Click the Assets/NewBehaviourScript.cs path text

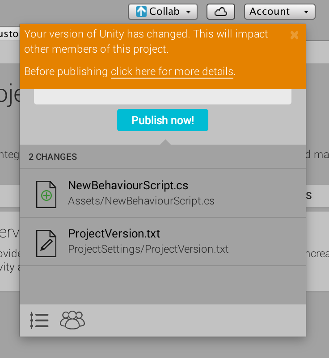pyautogui.click(x=141, y=201)
